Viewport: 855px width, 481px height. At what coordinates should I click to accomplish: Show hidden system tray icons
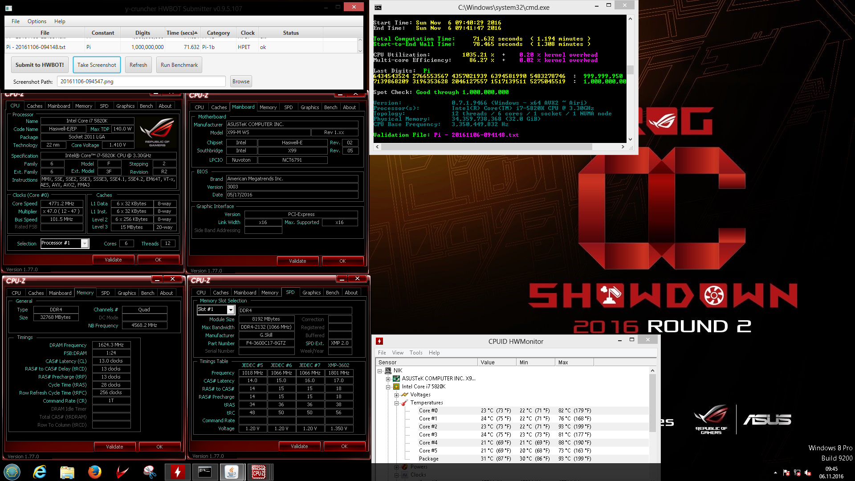775,473
